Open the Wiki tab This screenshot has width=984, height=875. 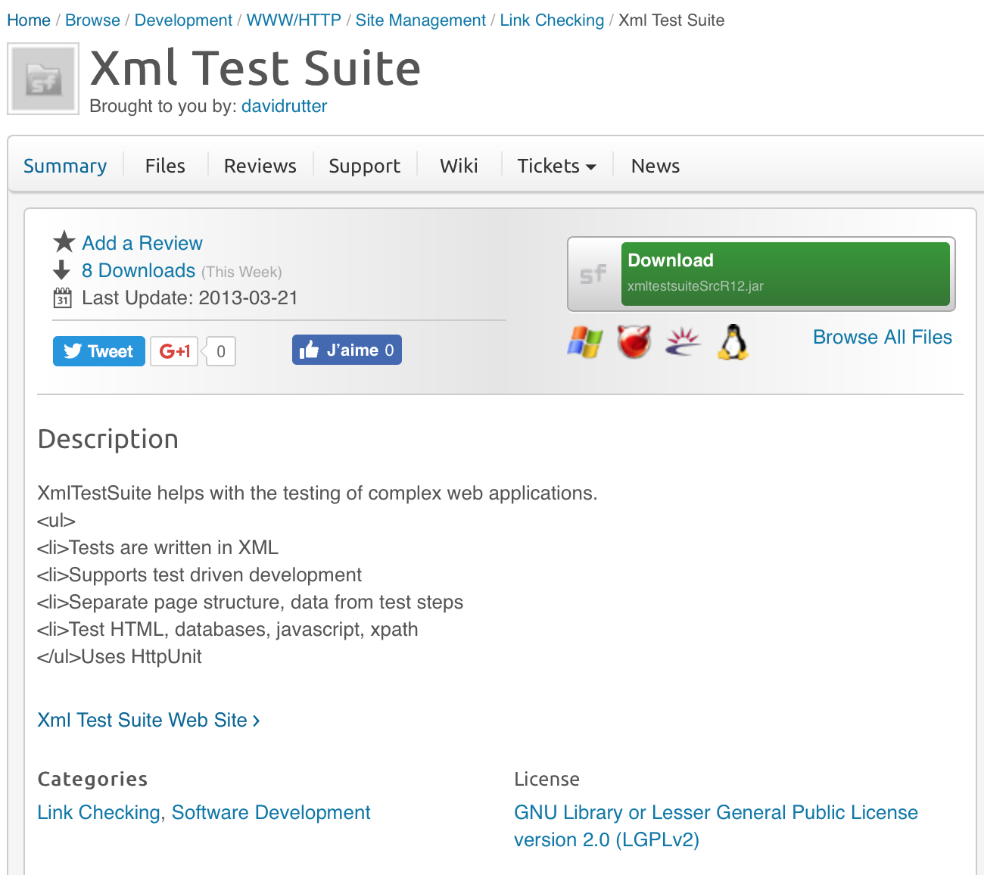pos(459,165)
